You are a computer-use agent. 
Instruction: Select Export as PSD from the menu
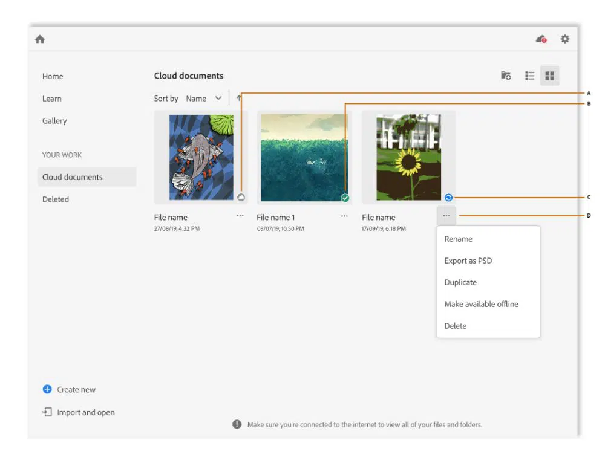[468, 261]
